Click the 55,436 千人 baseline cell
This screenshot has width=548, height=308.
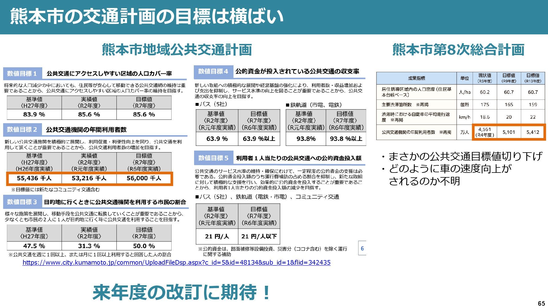34,178
